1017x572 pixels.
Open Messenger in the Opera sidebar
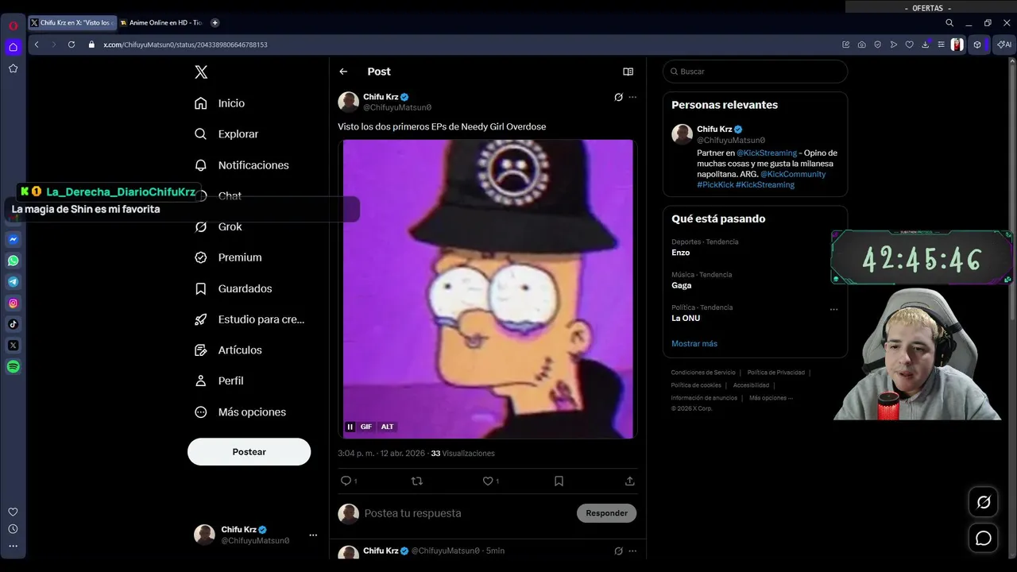coord(13,239)
